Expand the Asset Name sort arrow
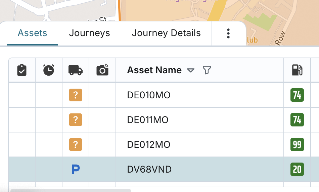The image size is (319, 192). (191, 70)
